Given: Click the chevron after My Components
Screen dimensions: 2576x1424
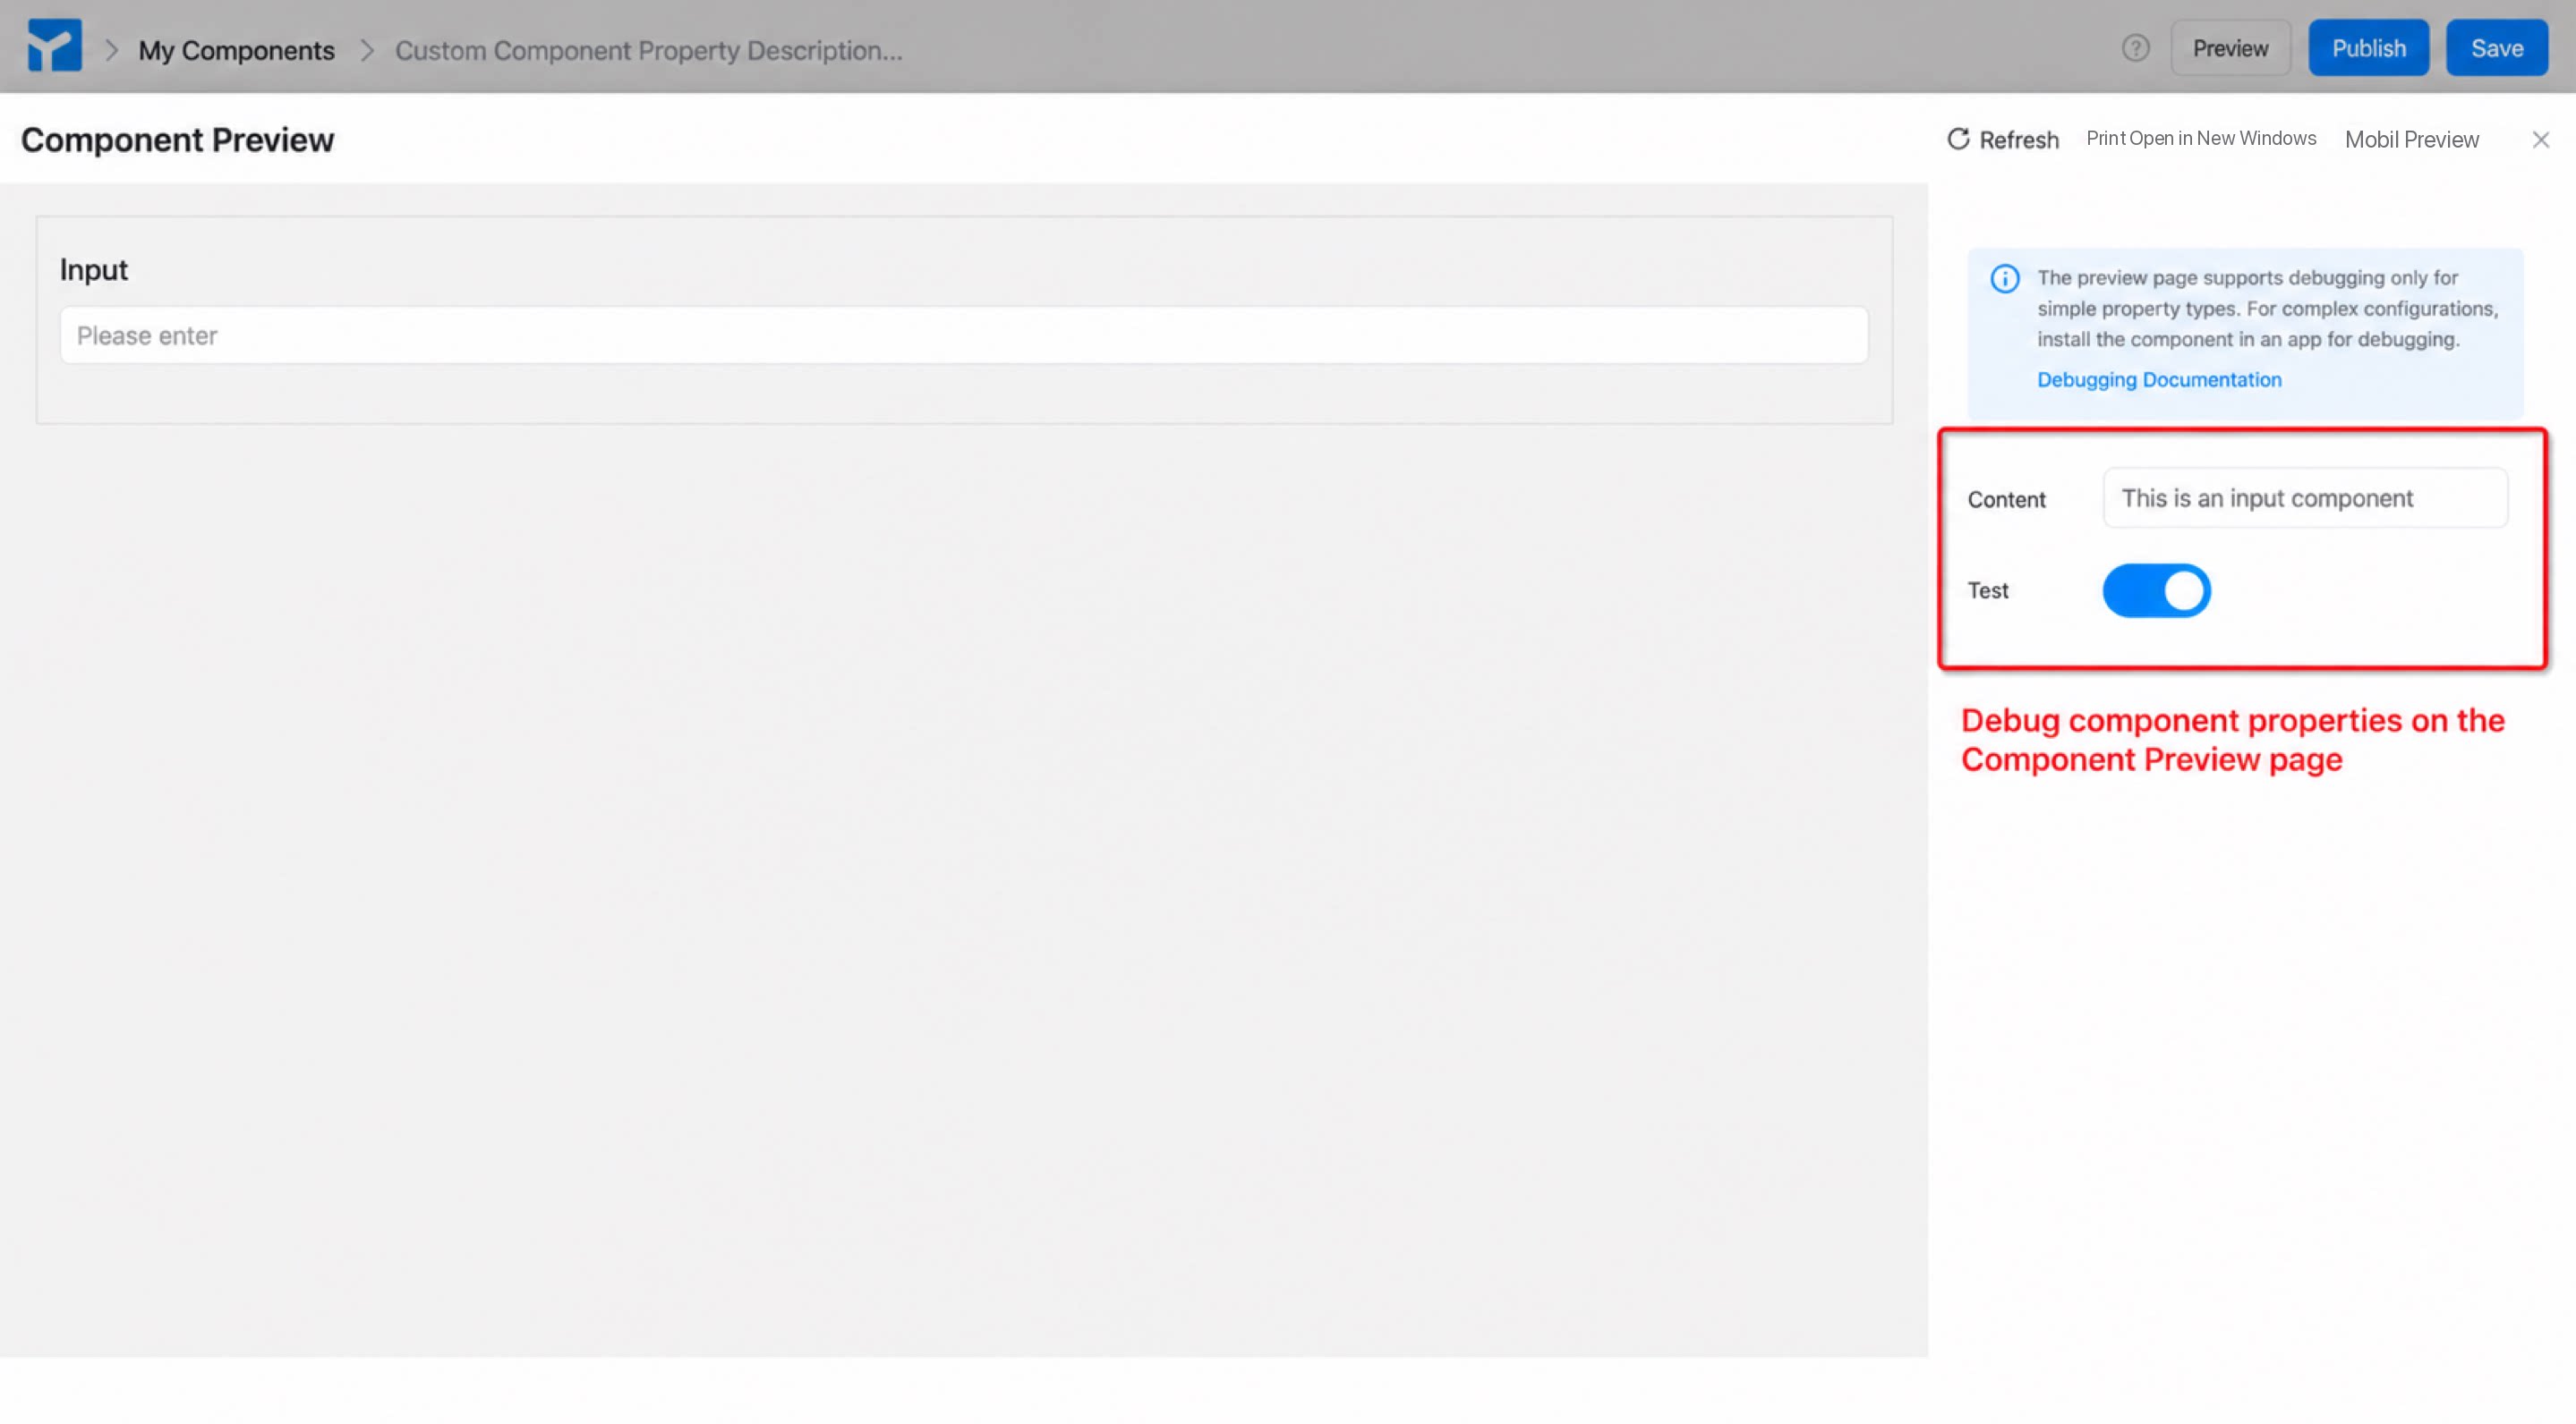Looking at the screenshot, I should (x=366, y=50).
